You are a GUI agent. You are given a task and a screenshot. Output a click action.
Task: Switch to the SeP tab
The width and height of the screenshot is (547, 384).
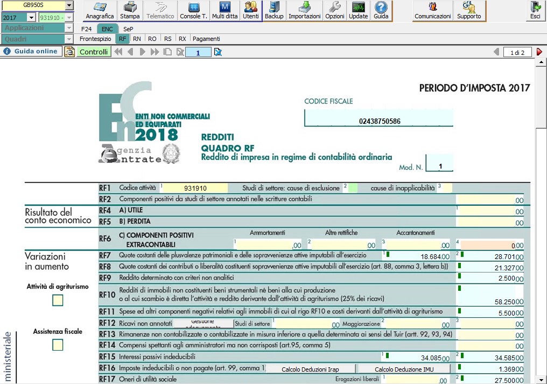pyautogui.click(x=128, y=29)
